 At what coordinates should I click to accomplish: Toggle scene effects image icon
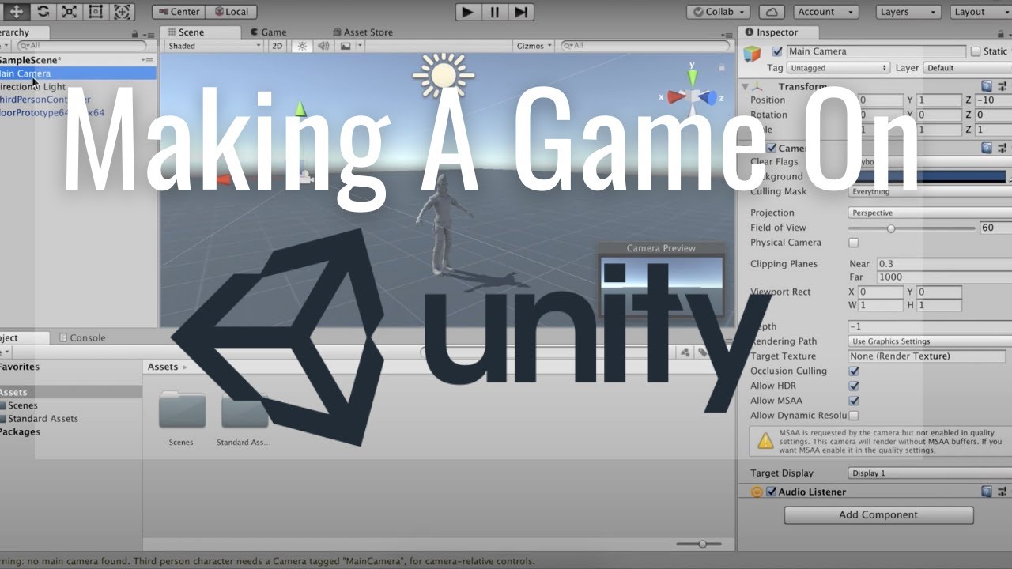(346, 46)
